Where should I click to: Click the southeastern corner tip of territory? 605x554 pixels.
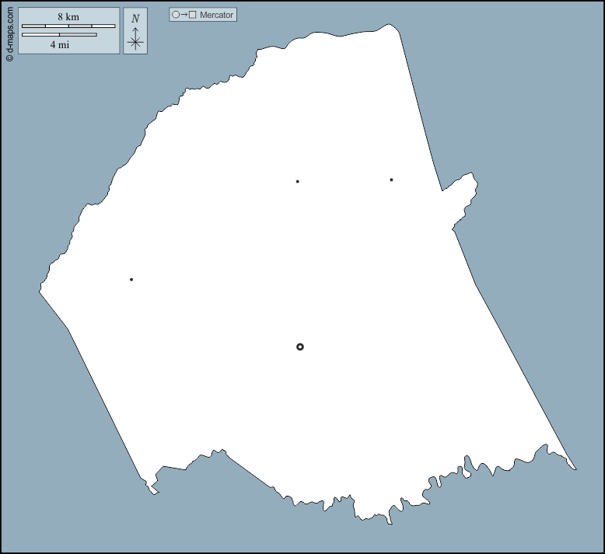point(574,468)
